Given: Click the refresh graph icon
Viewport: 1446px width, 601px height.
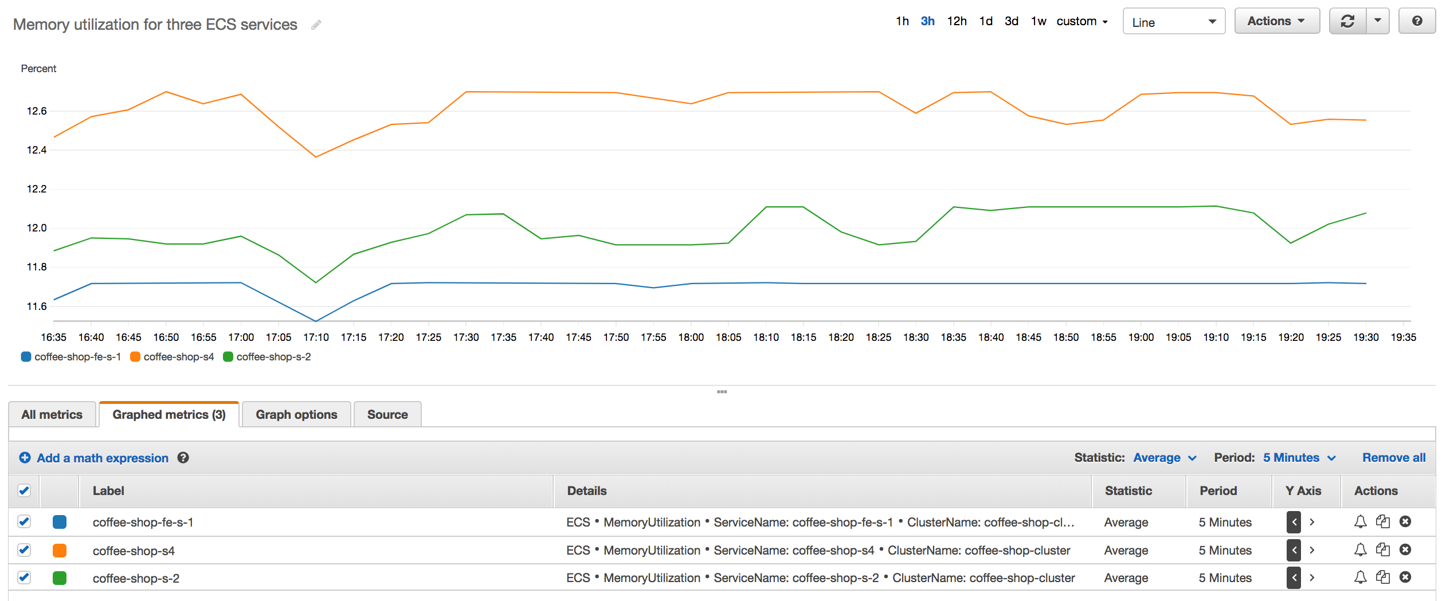Looking at the screenshot, I should (x=1347, y=21).
